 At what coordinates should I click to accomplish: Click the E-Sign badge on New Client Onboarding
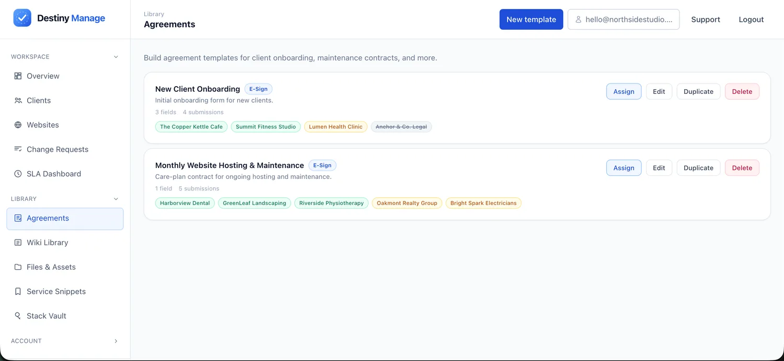(x=258, y=89)
